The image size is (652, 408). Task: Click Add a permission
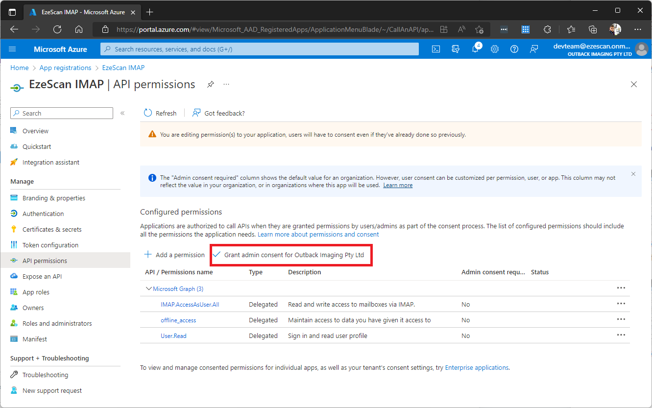174,255
